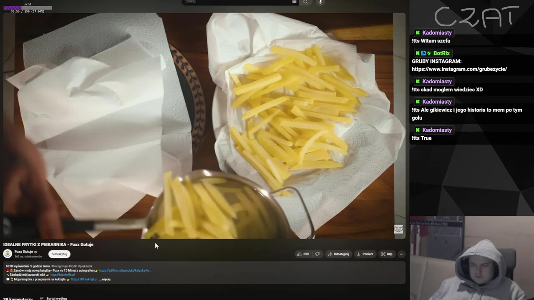Create a clip with Klip button
534x300 pixels.
tap(387, 254)
